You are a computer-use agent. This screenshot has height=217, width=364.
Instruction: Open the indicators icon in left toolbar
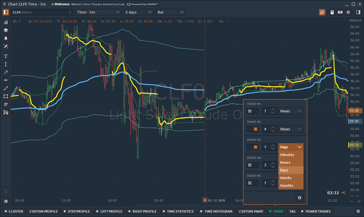pyautogui.click(x=6, y=22)
